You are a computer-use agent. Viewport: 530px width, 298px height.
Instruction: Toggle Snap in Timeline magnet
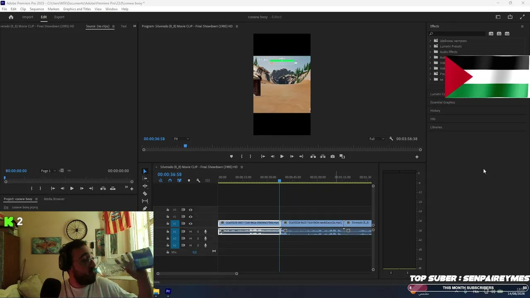[170, 180]
